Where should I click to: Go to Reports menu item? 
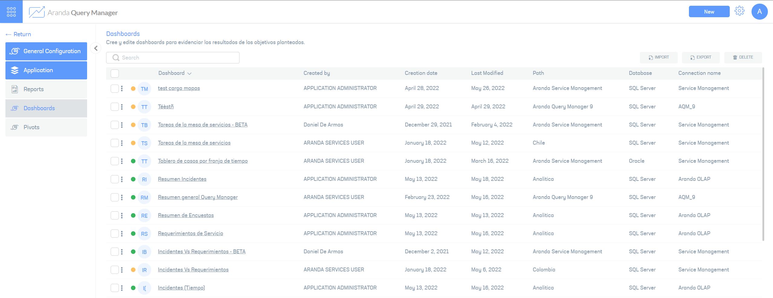pyautogui.click(x=46, y=89)
